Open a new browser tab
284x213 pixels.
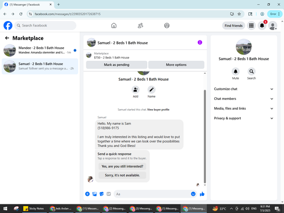[x=59, y=5]
